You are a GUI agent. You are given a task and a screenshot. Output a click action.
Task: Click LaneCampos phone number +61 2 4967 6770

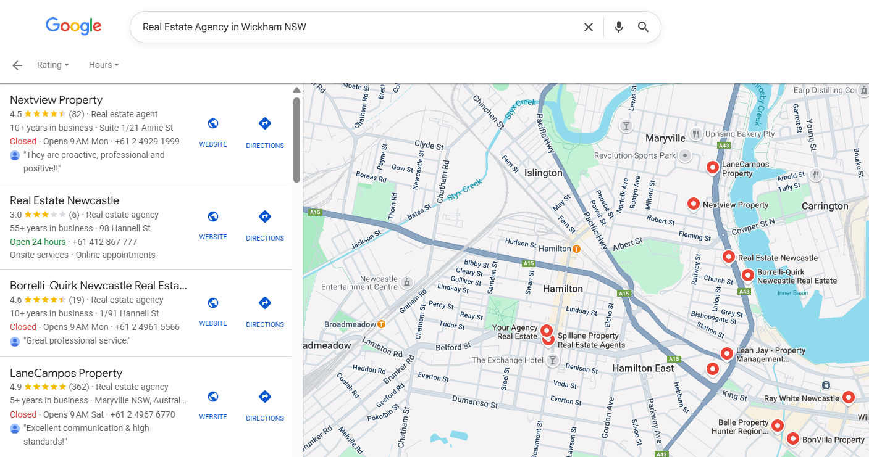[143, 414]
